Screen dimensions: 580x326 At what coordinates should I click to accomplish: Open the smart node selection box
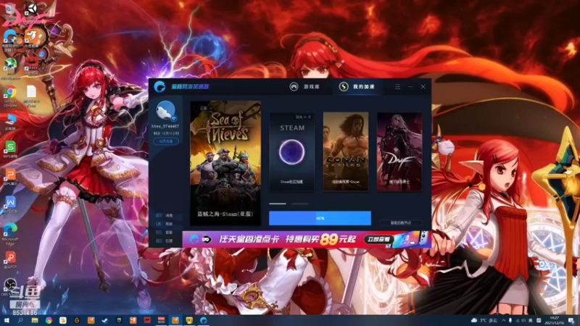pos(401,222)
